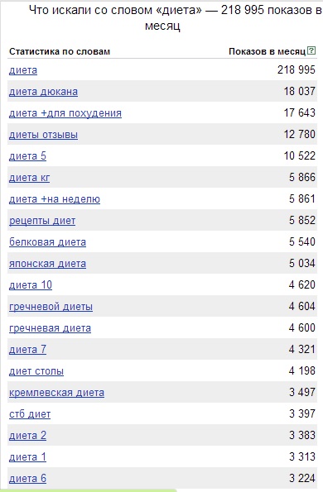This screenshot has height=492, width=323.
Task: Click the 'диета кг' link
Action: click(x=29, y=178)
